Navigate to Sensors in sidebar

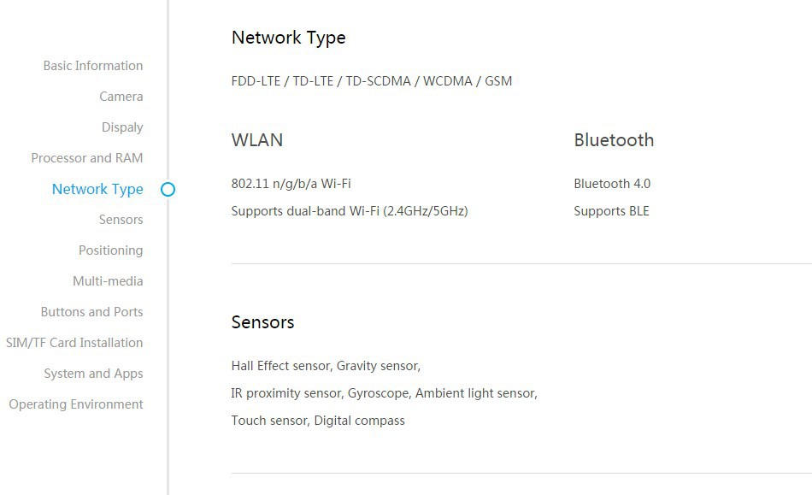121,220
